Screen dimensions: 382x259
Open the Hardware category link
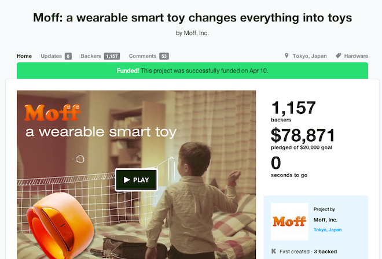[356, 56]
